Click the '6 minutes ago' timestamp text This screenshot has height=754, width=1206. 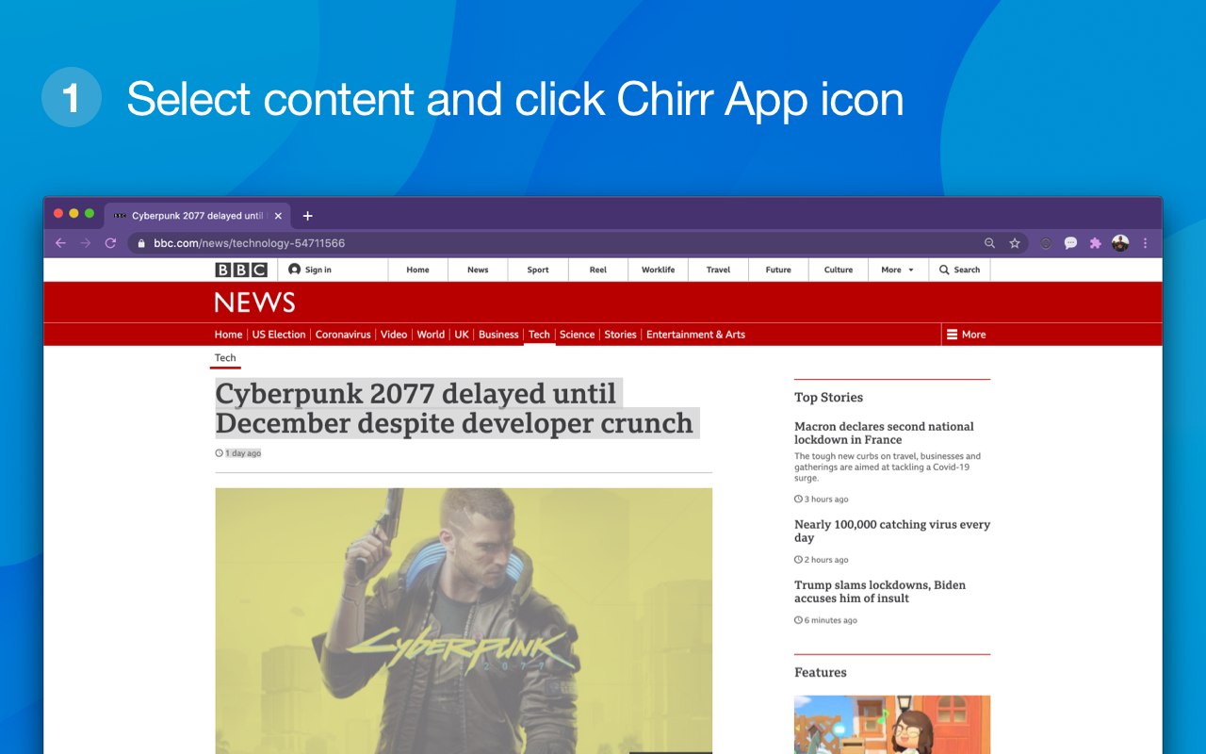pos(831,620)
